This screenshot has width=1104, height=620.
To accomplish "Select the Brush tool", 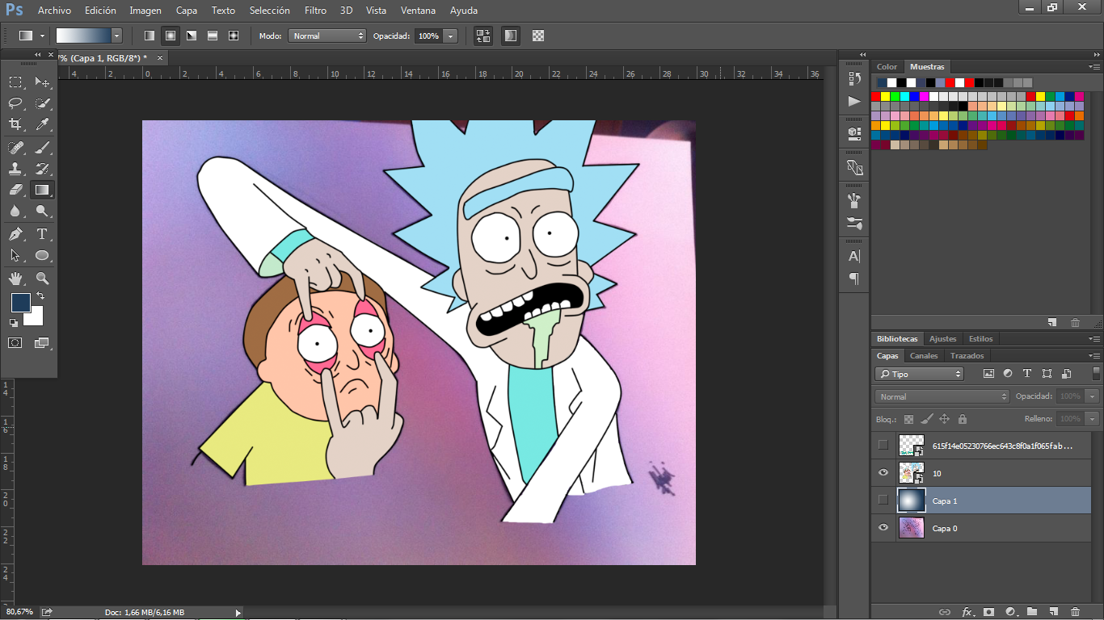I will (x=42, y=148).
